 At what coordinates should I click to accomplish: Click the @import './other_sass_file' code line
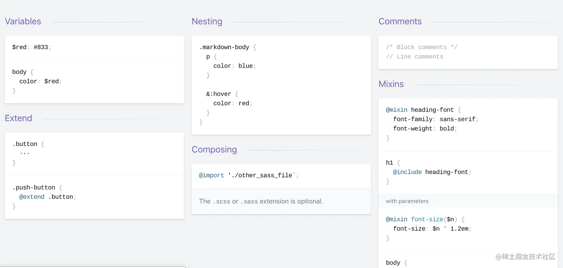(x=249, y=175)
